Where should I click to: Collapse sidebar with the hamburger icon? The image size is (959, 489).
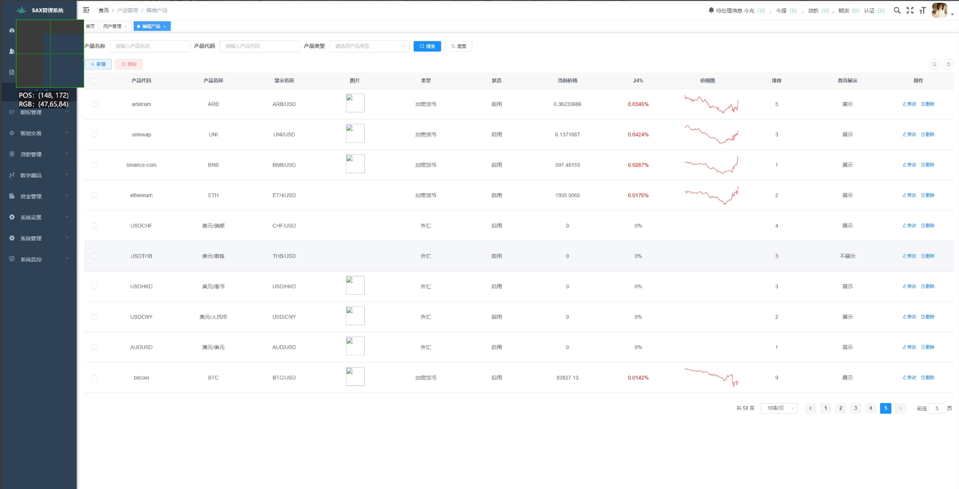[x=86, y=10]
